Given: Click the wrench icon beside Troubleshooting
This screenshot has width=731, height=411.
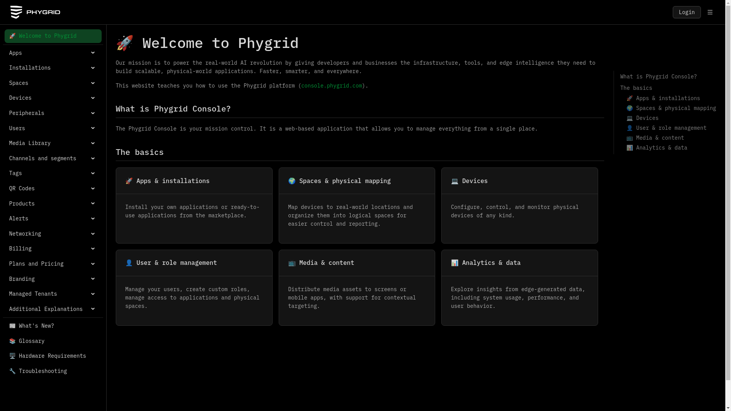Looking at the screenshot, I should click(x=13, y=371).
